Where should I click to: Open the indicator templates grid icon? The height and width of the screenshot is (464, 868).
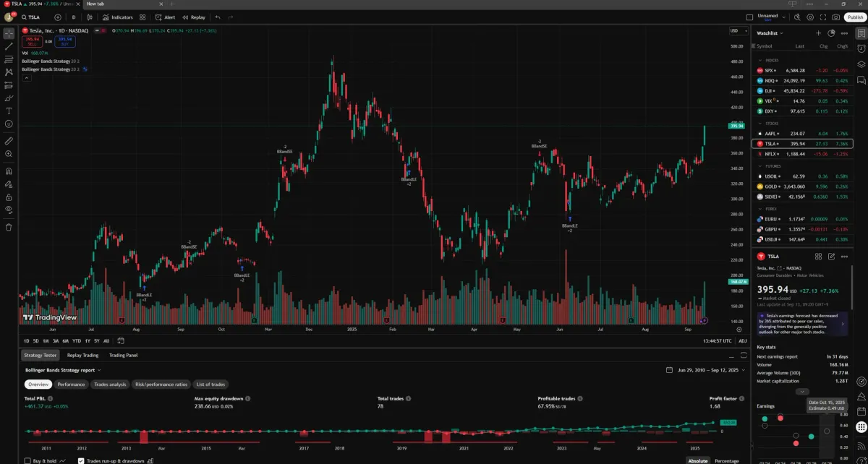click(142, 17)
